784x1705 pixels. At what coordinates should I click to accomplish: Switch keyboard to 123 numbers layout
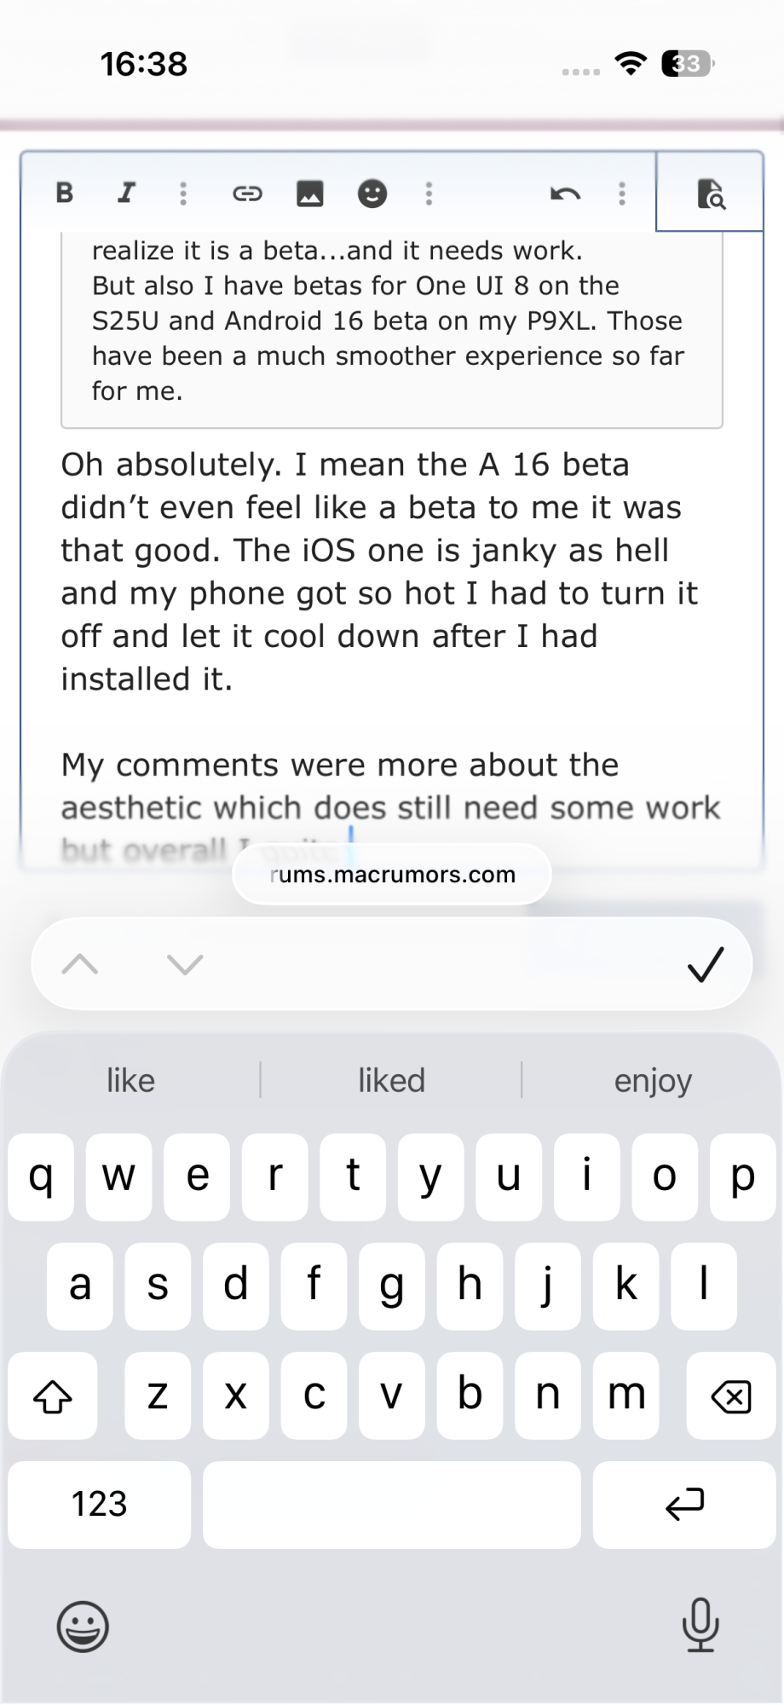click(100, 1505)
